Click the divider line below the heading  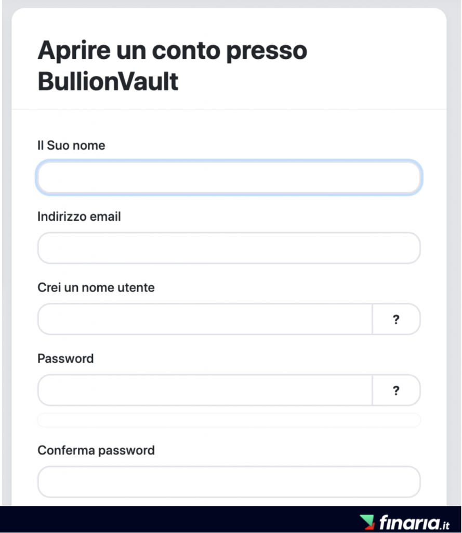(x=229, y=109)
